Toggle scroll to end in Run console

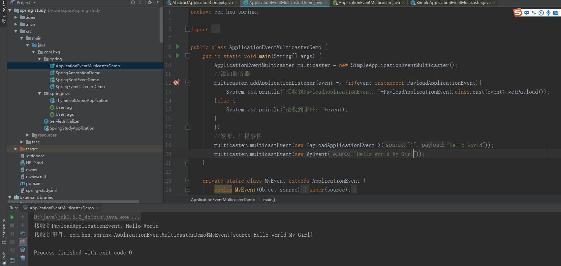tap(23, 242)
